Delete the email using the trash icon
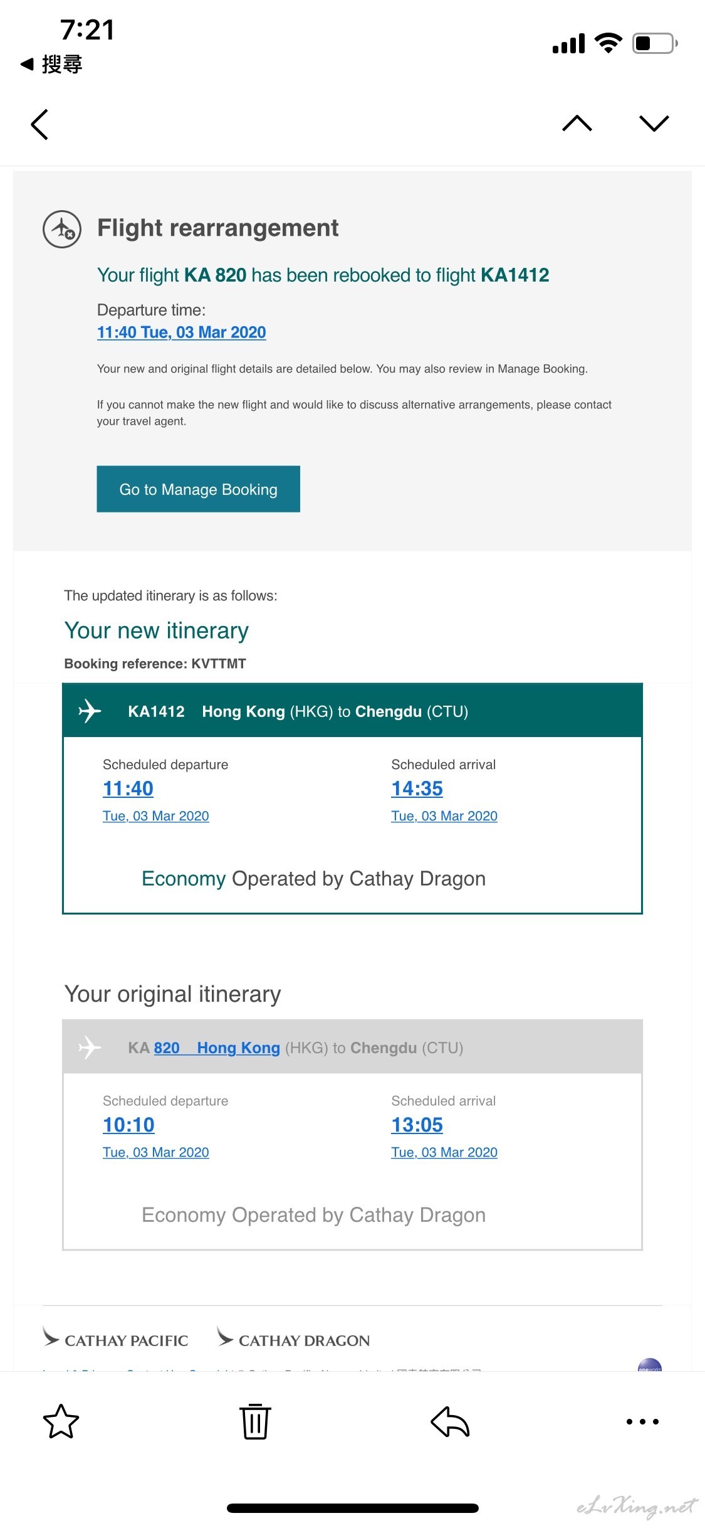705x1528 pixels. click(255, 1421)
